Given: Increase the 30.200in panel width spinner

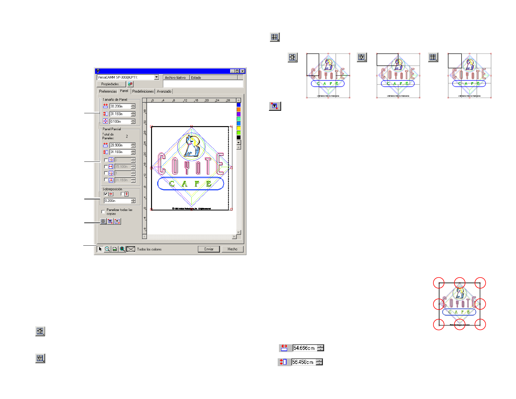Looking at the screenshot, I should 133,105.
